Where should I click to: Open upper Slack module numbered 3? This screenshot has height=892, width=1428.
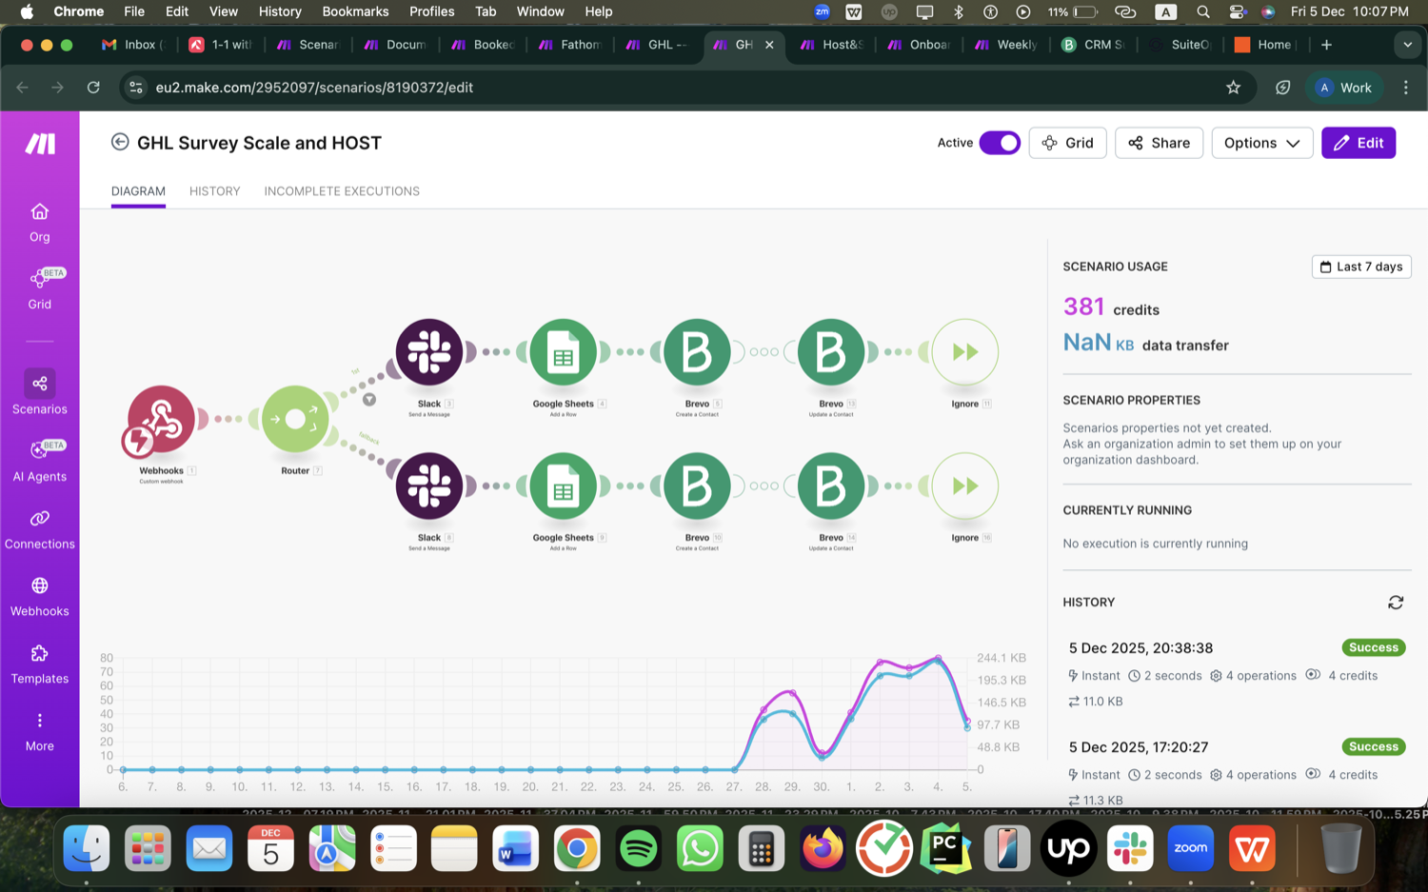click(429, 352)
